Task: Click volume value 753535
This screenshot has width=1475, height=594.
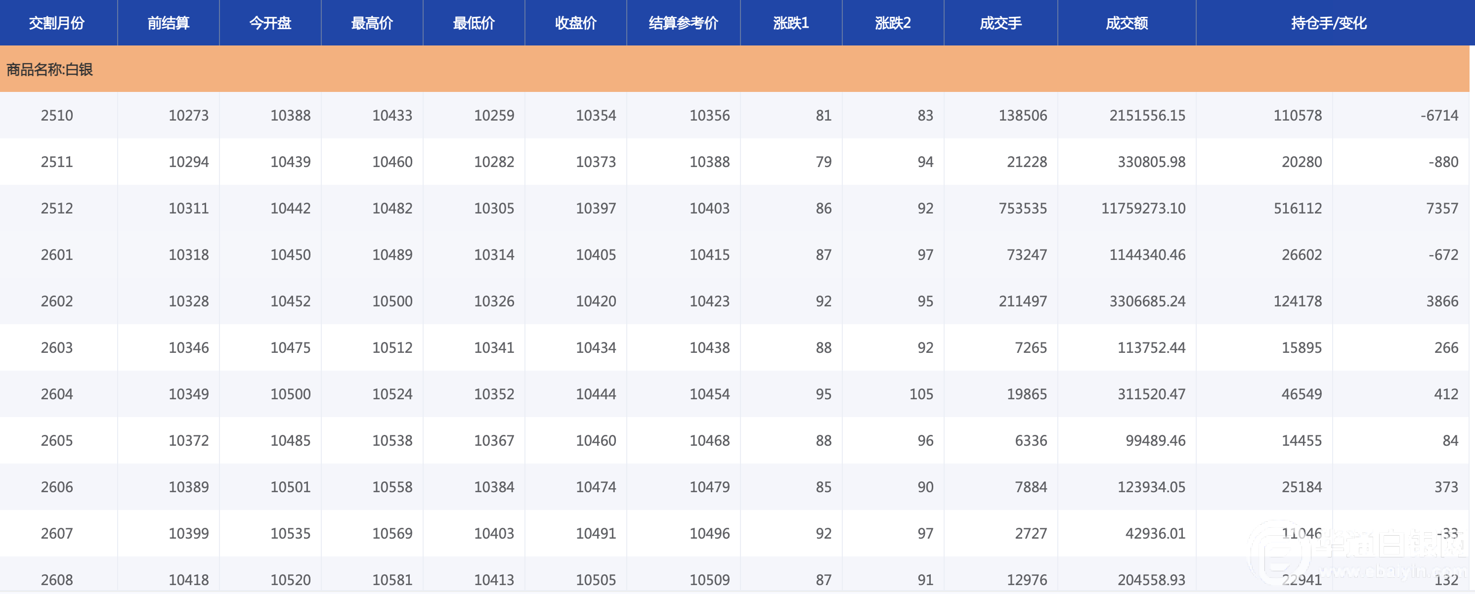Action: 1023,209
